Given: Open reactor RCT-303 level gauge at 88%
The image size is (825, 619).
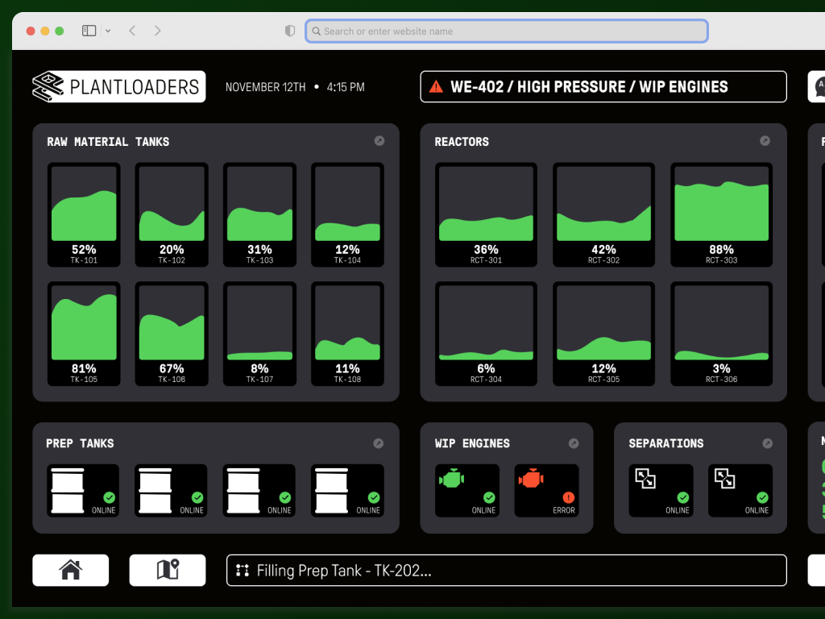Looking at the screenshot, I should (x=721, y=214).
